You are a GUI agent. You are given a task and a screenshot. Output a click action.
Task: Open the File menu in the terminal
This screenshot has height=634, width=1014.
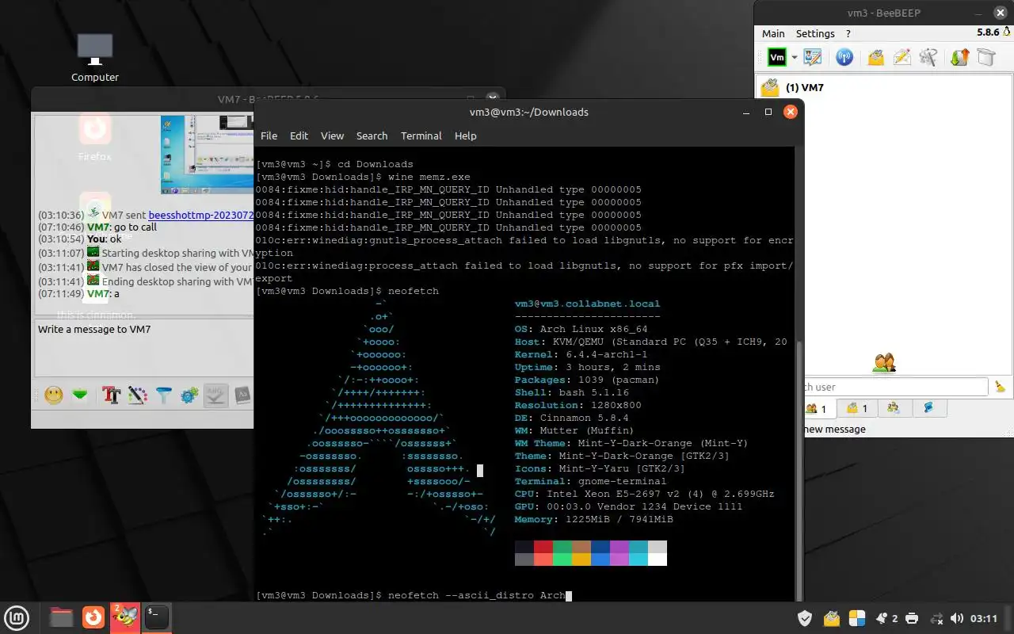269,136
